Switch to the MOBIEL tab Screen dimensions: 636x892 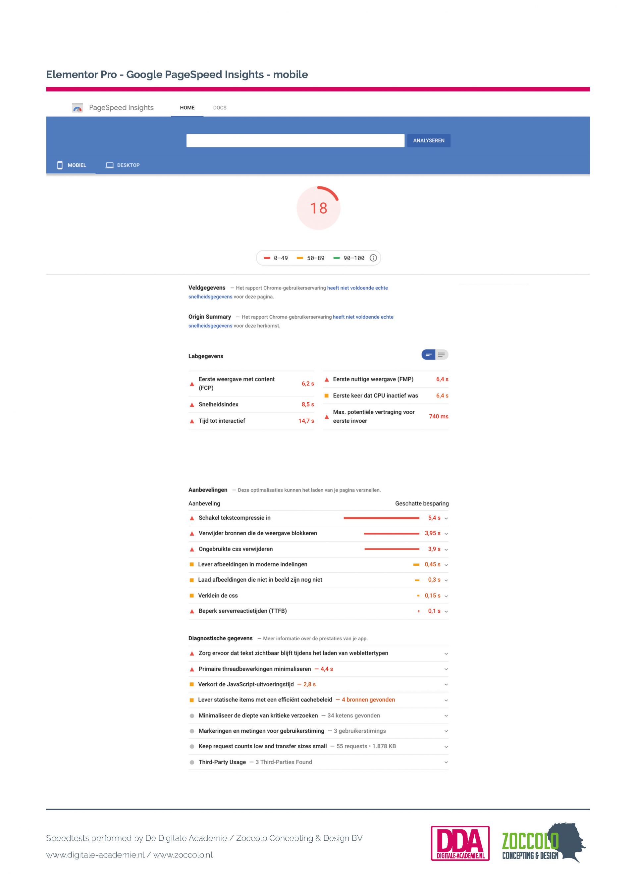pyautogui.click(x=71, y=165)
